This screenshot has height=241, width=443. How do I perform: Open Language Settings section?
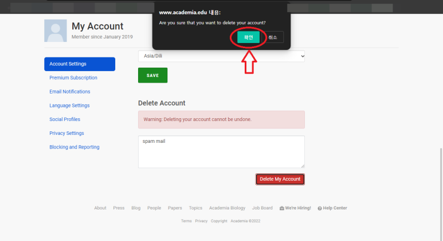(x=69, y=106)
